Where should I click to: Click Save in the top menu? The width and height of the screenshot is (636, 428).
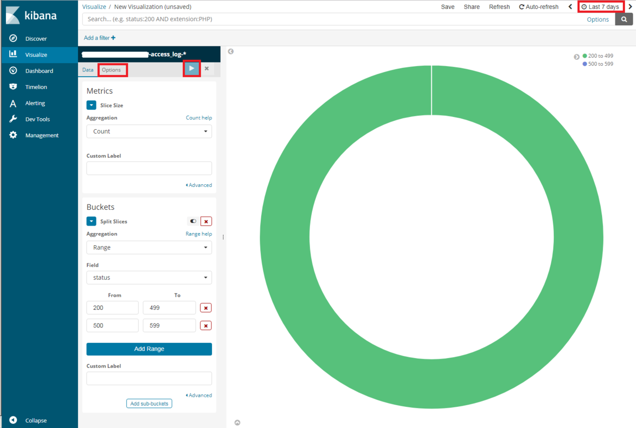(448, 7)
